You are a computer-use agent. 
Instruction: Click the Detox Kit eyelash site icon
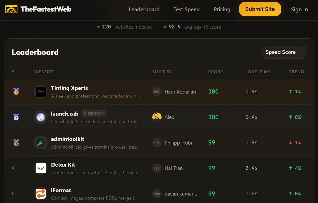coord(41,168)
